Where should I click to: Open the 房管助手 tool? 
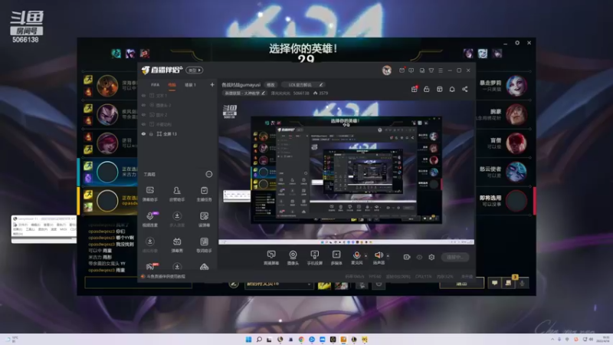click(177, 194)
